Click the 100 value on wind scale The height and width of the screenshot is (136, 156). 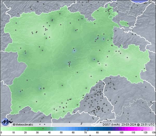coord(121,133)
